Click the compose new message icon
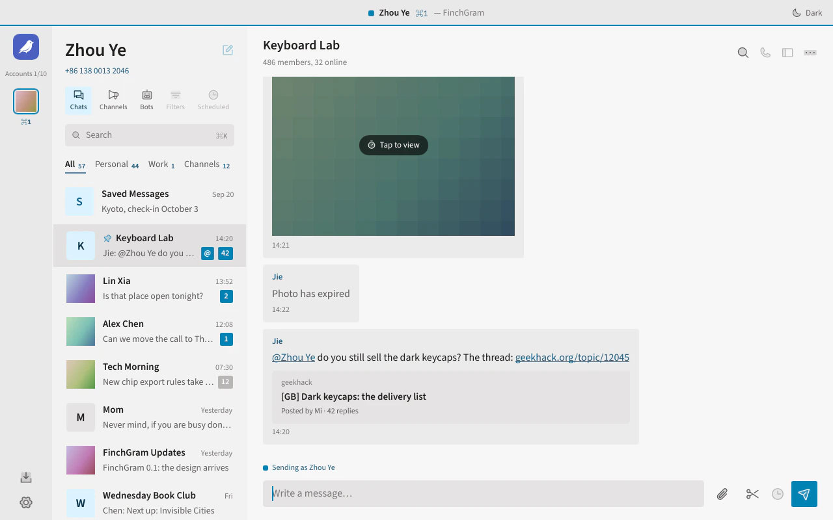 (x=228, y=50)
